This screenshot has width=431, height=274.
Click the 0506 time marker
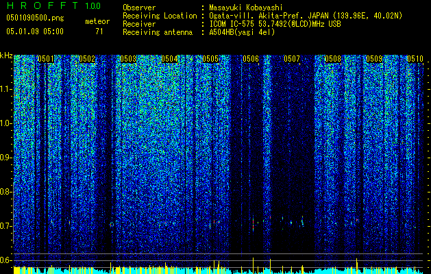coord(251,59)
